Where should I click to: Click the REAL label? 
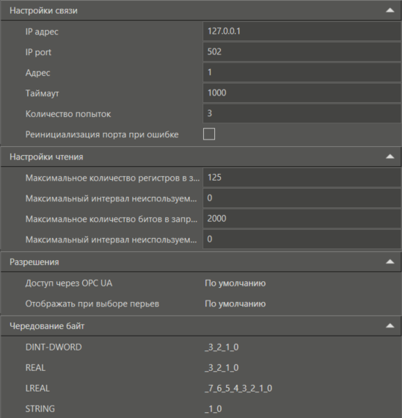(35, 367)
